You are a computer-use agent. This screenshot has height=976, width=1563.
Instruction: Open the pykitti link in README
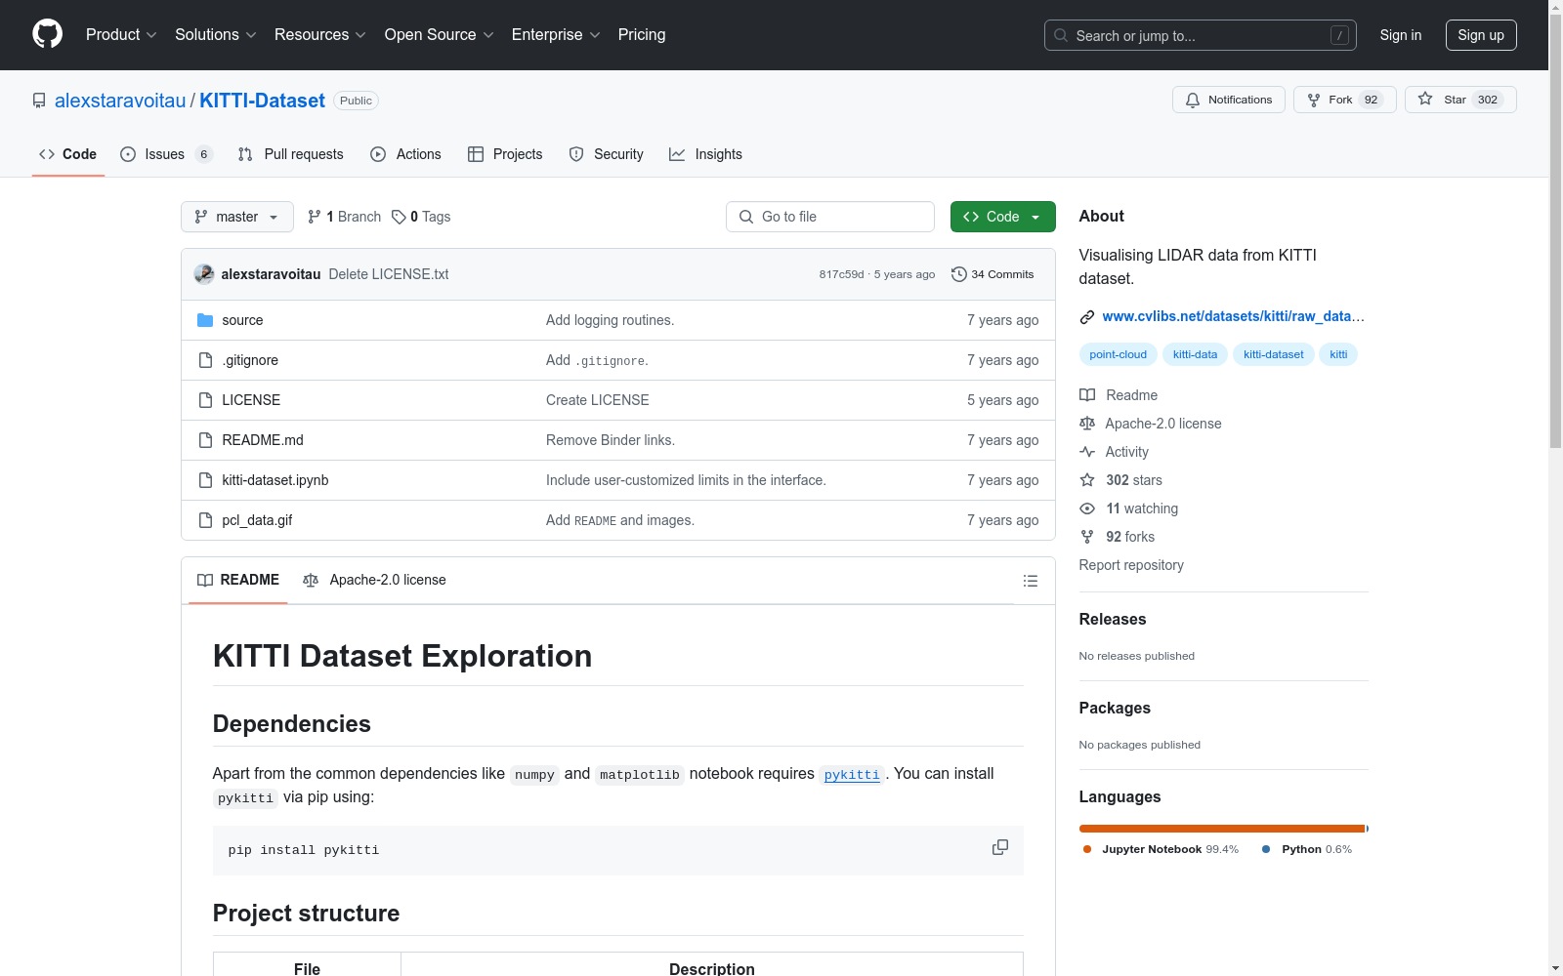(x=852, y=775)
